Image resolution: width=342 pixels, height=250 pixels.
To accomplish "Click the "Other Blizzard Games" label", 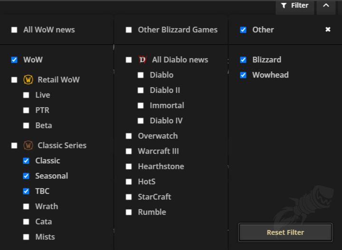I will click(178, 30).
